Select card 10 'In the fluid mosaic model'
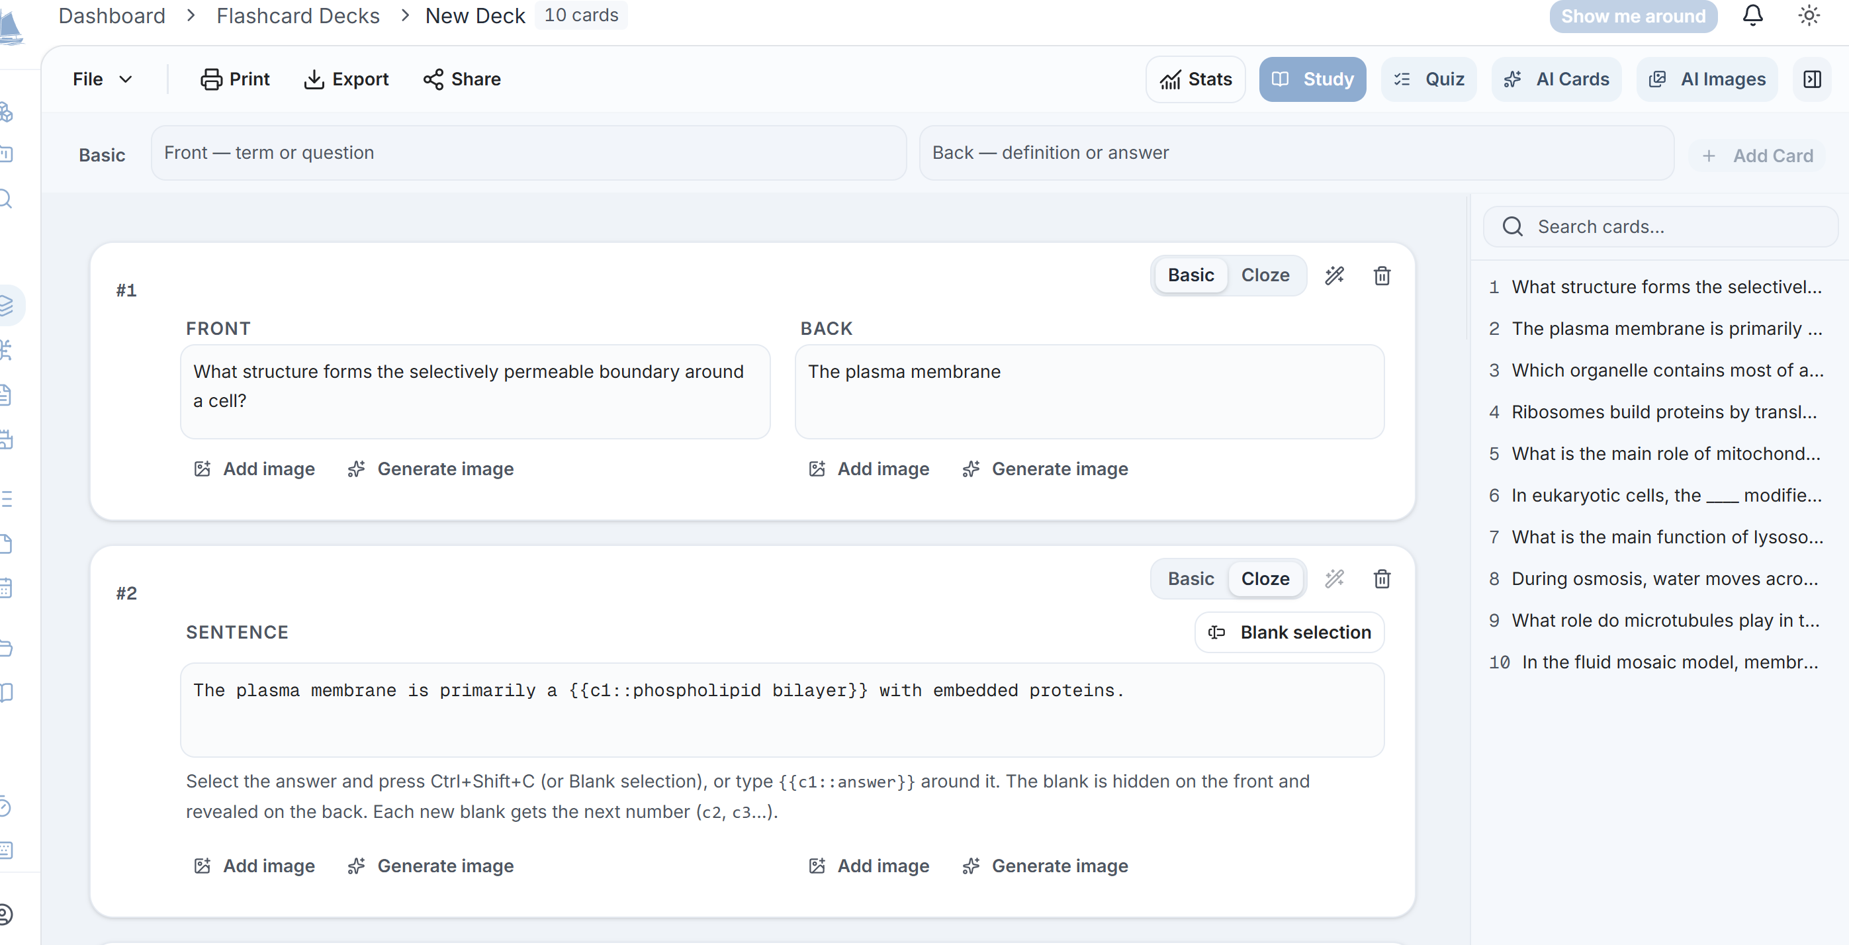The image size is (1849, 945). pyautogui.click(x=1656, y=662)
